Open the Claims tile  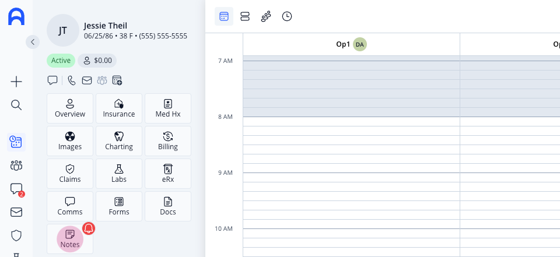(70, 174)
